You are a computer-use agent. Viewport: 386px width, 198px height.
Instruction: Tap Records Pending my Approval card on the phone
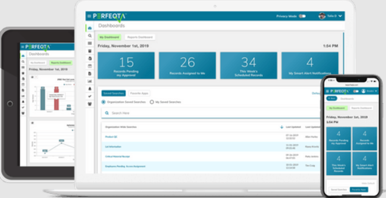339,139
